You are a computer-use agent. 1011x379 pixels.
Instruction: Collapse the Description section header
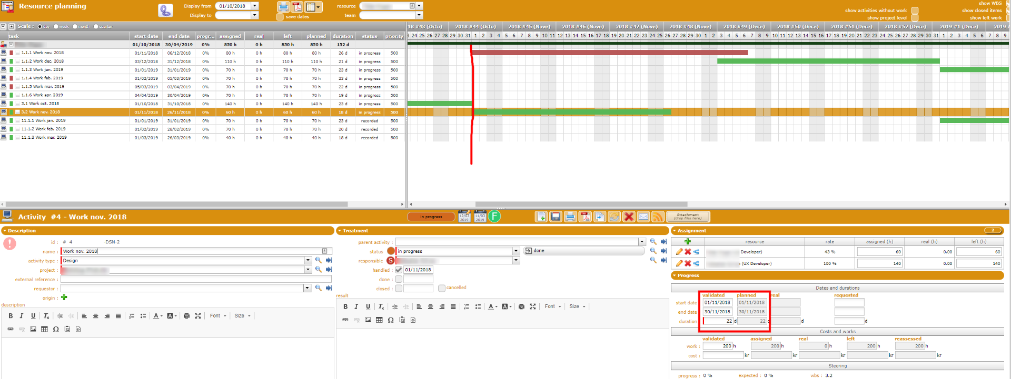pyautogui.click(x=5, y=231)
